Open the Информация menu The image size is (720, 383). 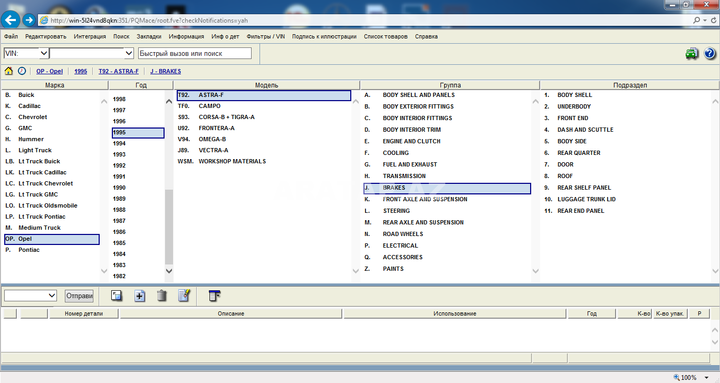tap(186, 36)
